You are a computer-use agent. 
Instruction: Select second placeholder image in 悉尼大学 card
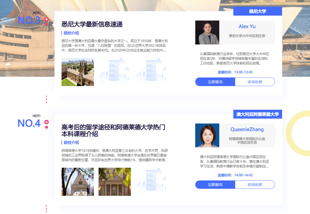click(115, 72)
